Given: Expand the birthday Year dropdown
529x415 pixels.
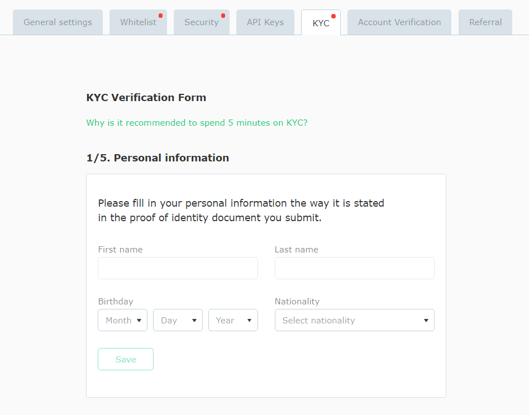Looking at the screenshot, I should pos(233,320).
